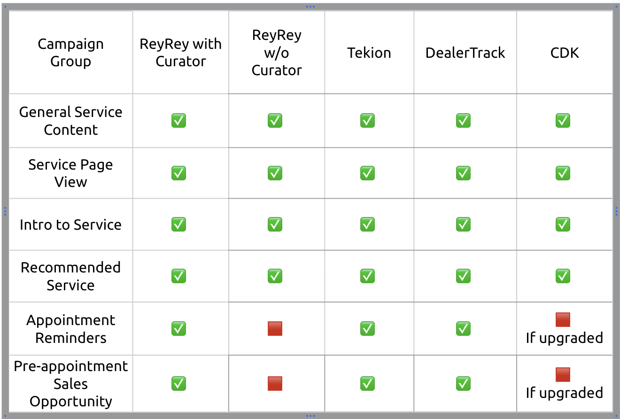Click the Tekion column header

coord(369,53)
